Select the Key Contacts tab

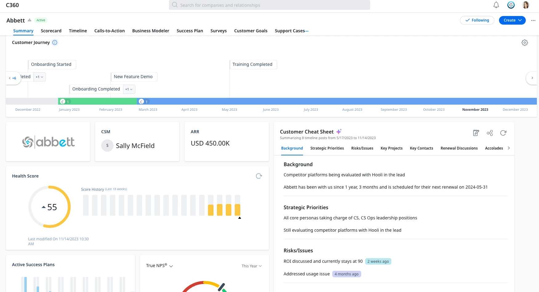pyautogui.click(x=421, y=148)
